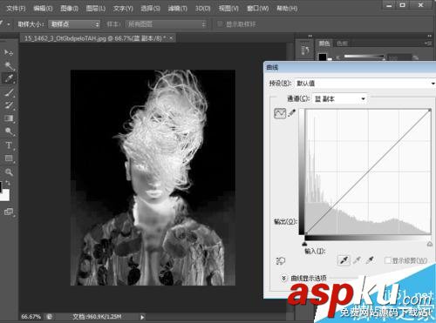Select the Brush tool
Image resolution: width=436 pixels, height=323 pixels.
(x=9, y=92)
